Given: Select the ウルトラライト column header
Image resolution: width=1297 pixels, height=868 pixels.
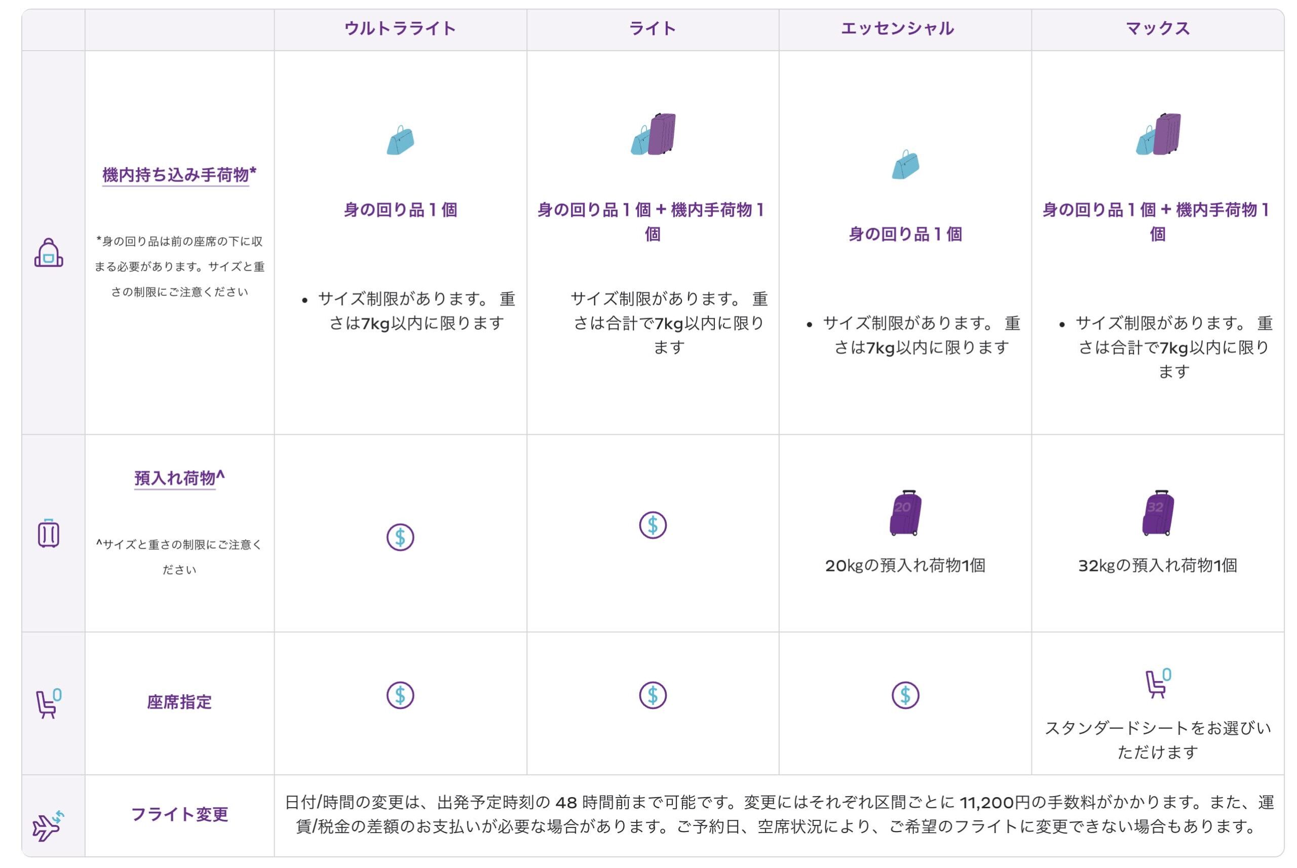Looking at the screenshot, I should pyautogui.click(x=400, y=29).
